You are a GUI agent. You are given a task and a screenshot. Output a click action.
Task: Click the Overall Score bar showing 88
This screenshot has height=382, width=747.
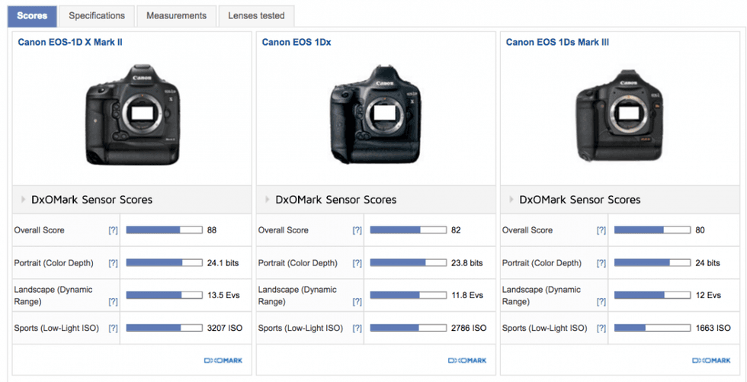pos(164,230)
